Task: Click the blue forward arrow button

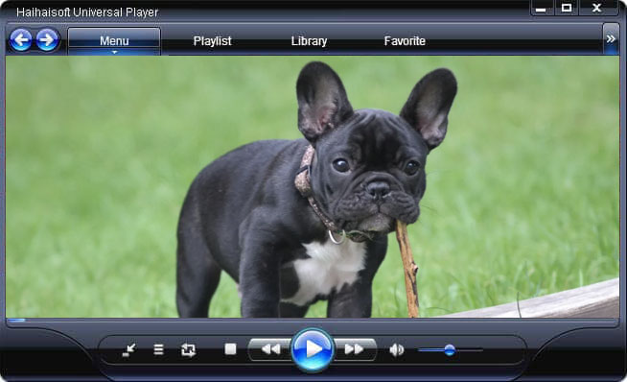Action: [47, 39]
